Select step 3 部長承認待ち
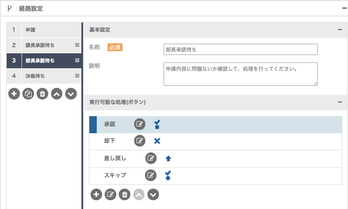Screen dimensions: 348x209 coord(44,60)
